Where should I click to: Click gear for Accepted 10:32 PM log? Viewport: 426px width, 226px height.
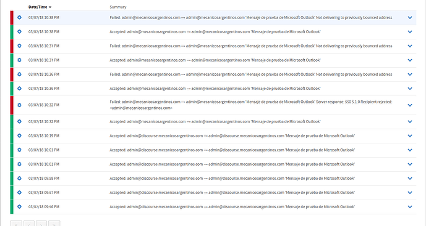pos(19,121)
